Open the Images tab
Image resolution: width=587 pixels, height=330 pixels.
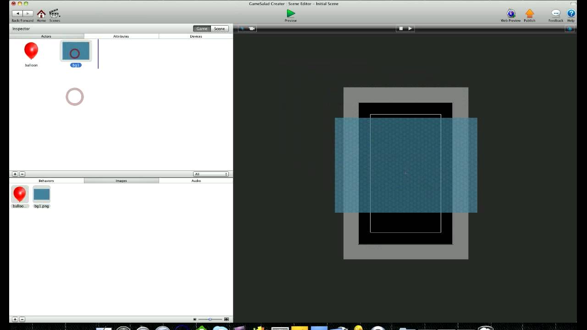click(x=121, y=181)
